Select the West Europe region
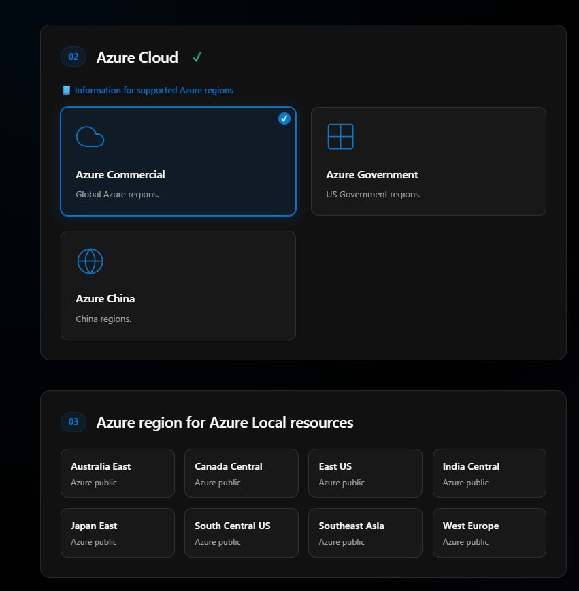Image resolution: width=579 pixels, height=591 pixels. click(x=489, y=532)
